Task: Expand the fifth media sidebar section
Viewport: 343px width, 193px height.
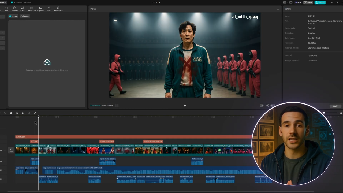Action: 3,48
